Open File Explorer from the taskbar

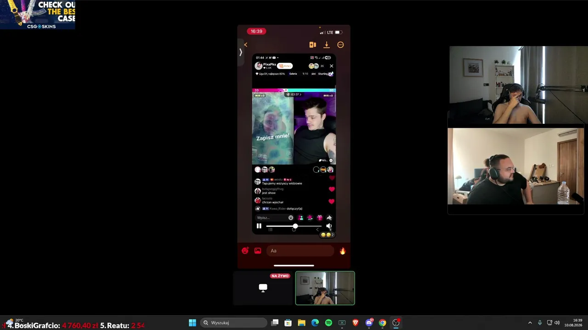[x=302, y=323]
